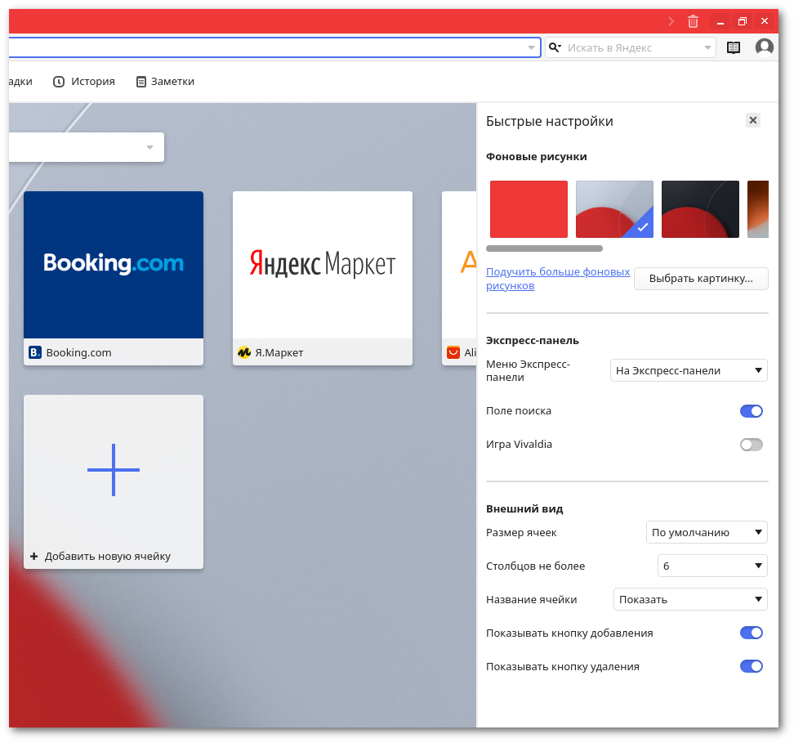This screenshot has height=743, width=794.
Task: Open the История tab
Action: point(84,82)
